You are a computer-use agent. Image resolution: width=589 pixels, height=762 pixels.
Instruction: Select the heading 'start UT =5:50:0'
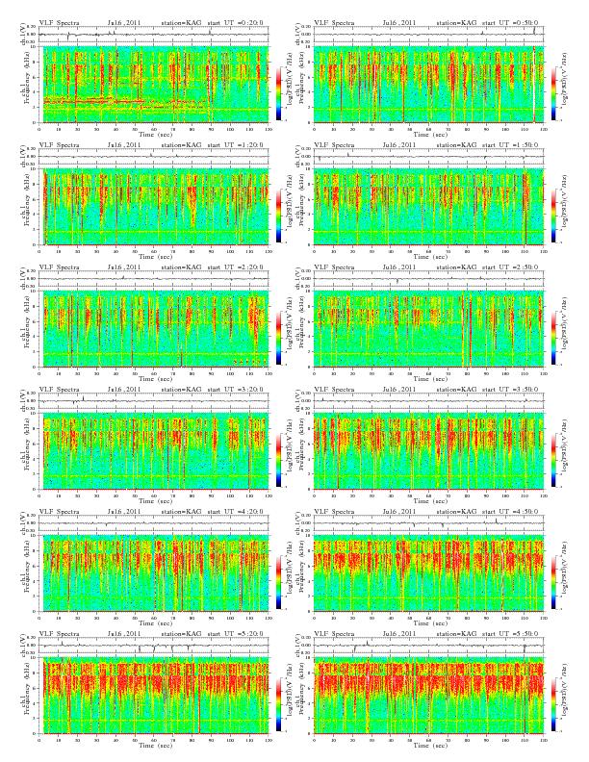pos(511,634)
